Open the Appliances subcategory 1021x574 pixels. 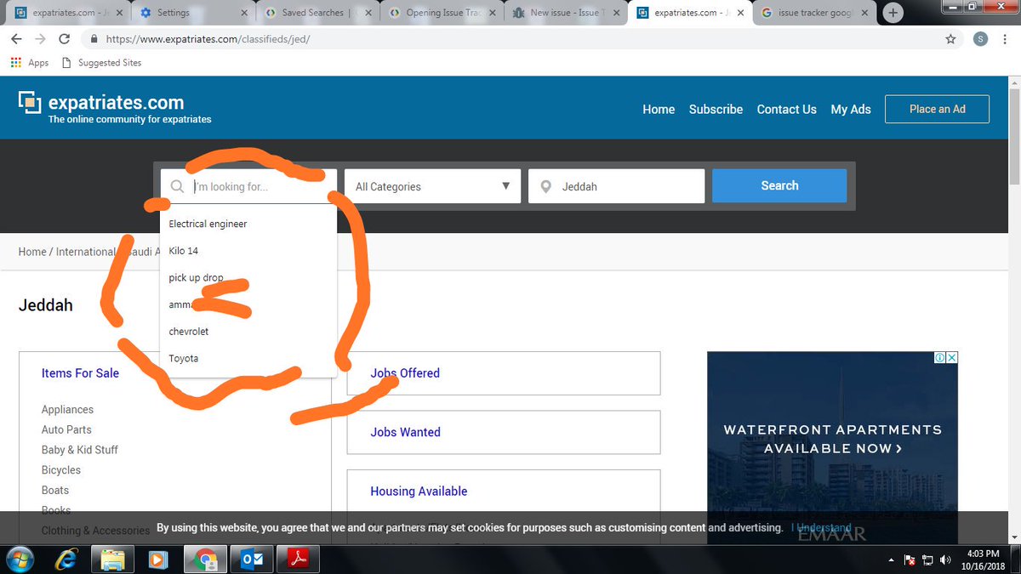(x=67, y=410)
